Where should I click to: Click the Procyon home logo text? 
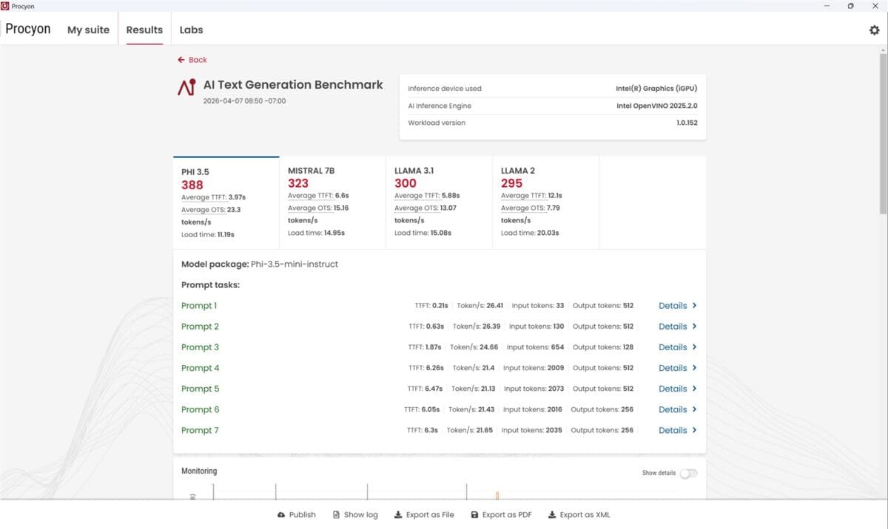point(28,30)
